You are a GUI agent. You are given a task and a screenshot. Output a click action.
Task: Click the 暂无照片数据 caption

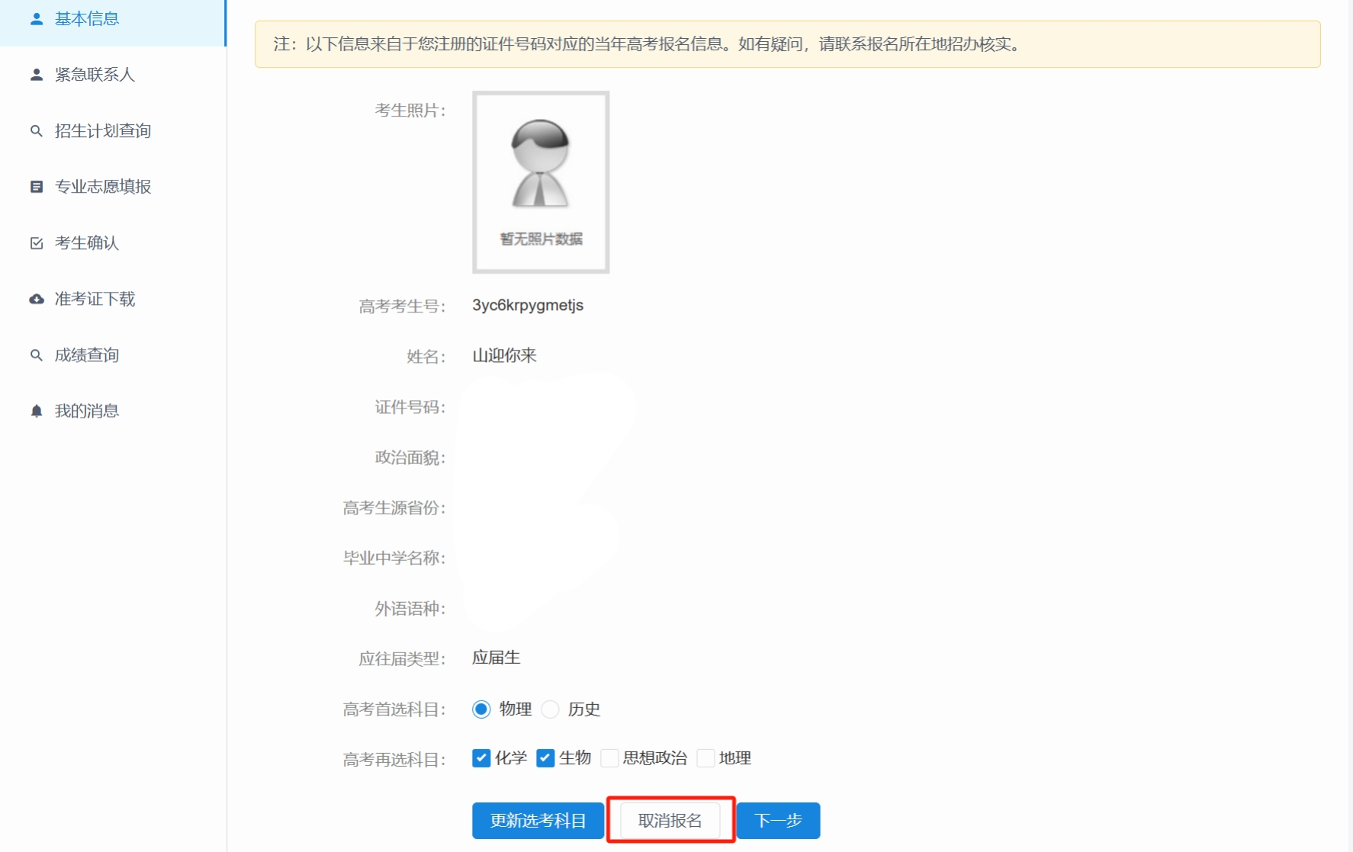pos(542,239)
